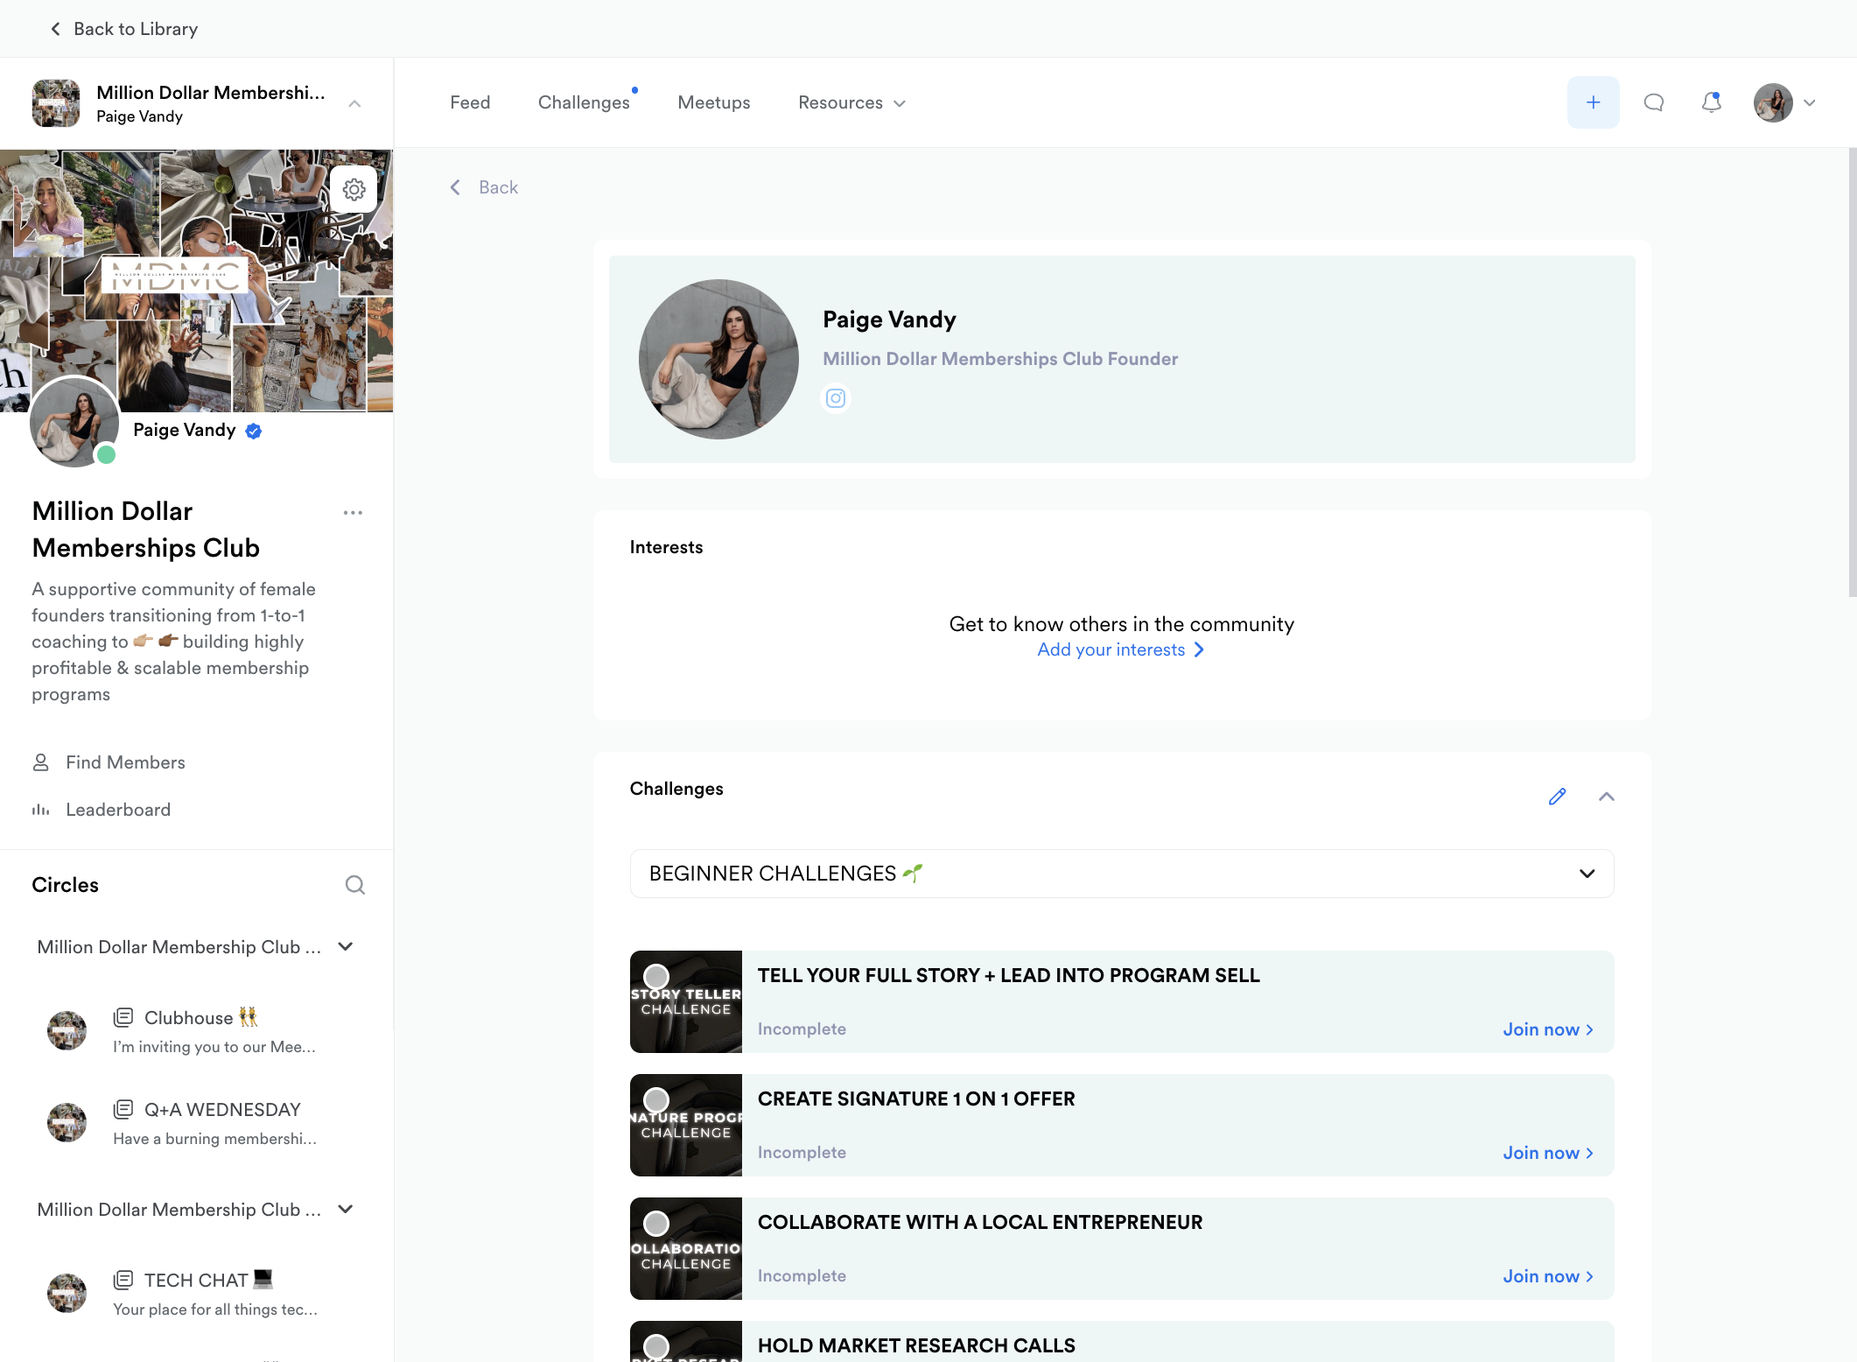This screenshot has height=1362, width=1857.
Task: Click Add your interests link
Action: tap(1121, 649)
